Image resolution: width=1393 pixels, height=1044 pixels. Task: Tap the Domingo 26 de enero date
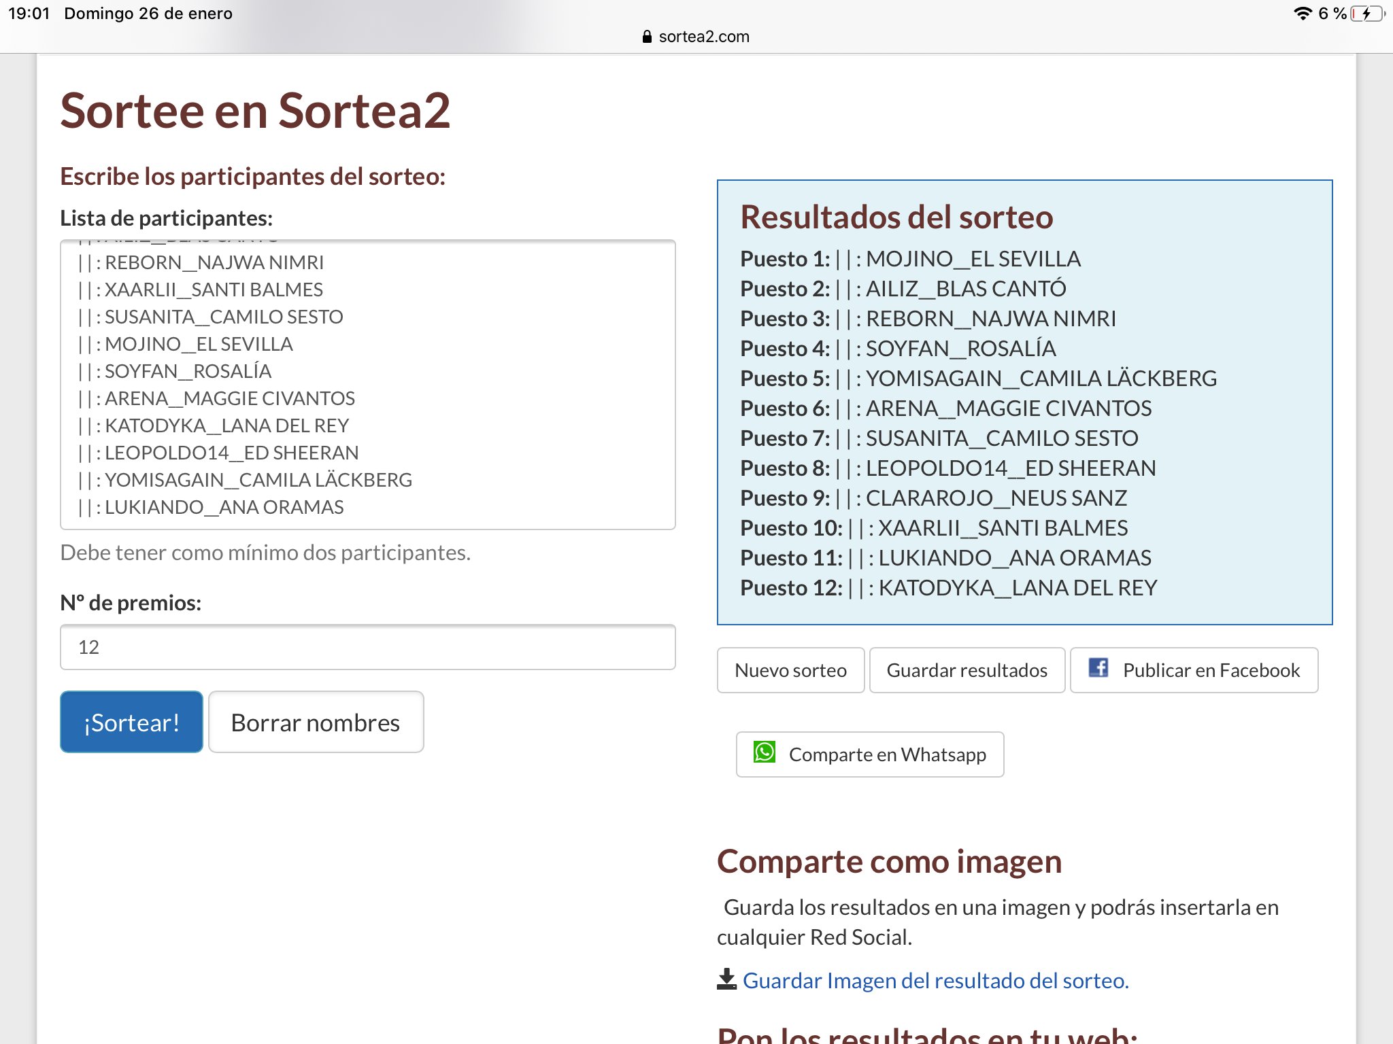148,14
